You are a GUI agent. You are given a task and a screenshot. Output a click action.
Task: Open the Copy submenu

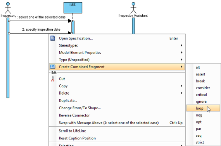117,86
